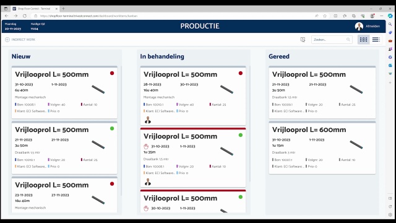Switch to kanban card view
The width and height of the screenshot is (396, 223).
363,40
